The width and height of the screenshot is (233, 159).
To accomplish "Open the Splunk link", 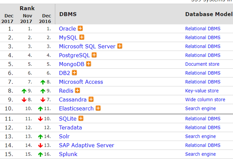I will [68, 154].
